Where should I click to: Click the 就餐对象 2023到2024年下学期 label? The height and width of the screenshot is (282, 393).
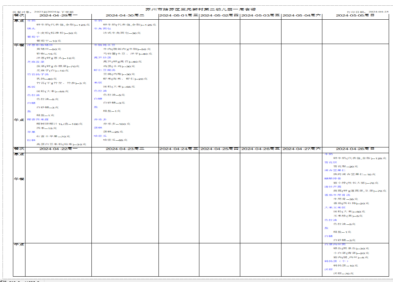(x=43, y=12)
